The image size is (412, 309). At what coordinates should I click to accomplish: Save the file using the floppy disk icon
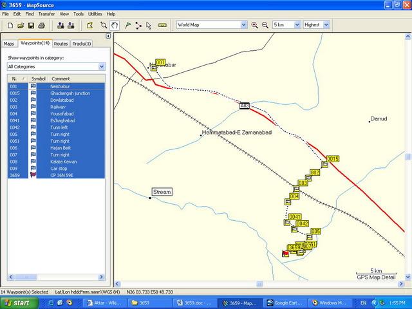(x=31, y=25)
